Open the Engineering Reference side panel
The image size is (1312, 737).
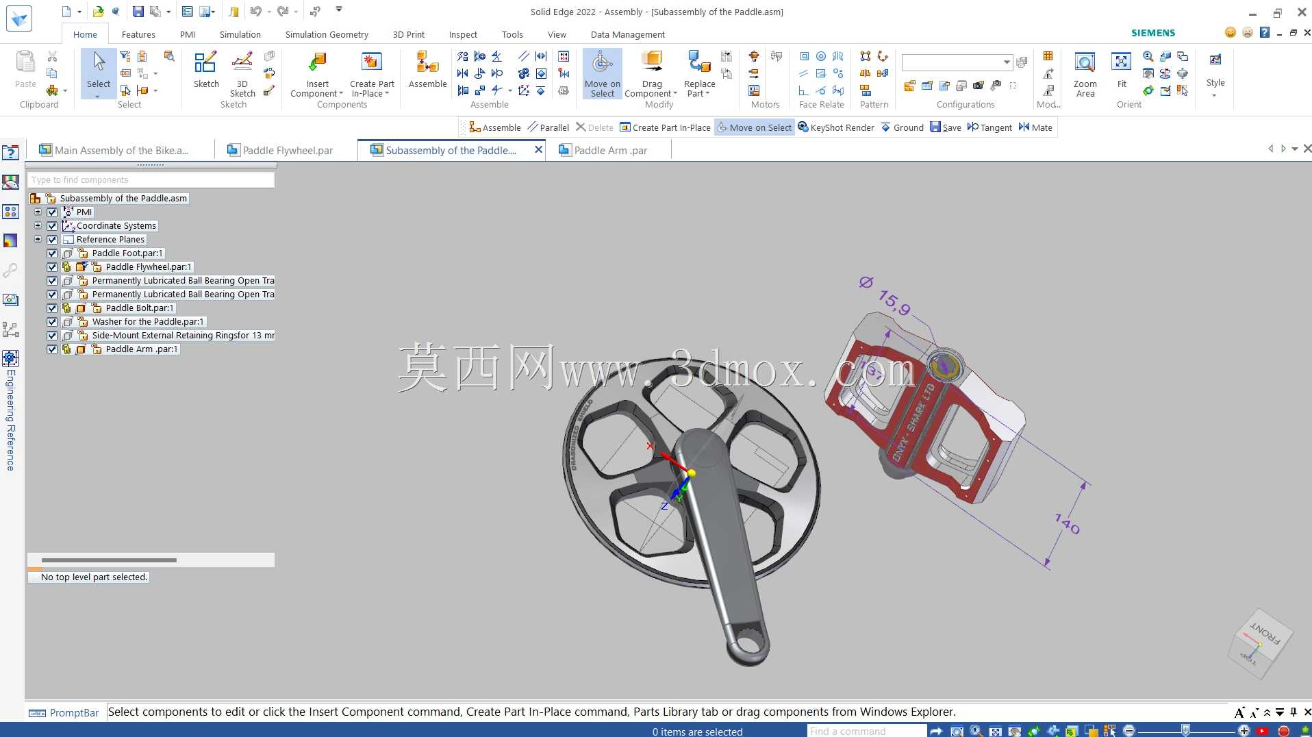(x=10, y=411)
